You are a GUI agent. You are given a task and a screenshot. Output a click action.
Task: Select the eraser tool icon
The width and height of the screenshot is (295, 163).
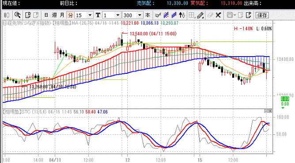pyautogui.click(x=210, y=15)
